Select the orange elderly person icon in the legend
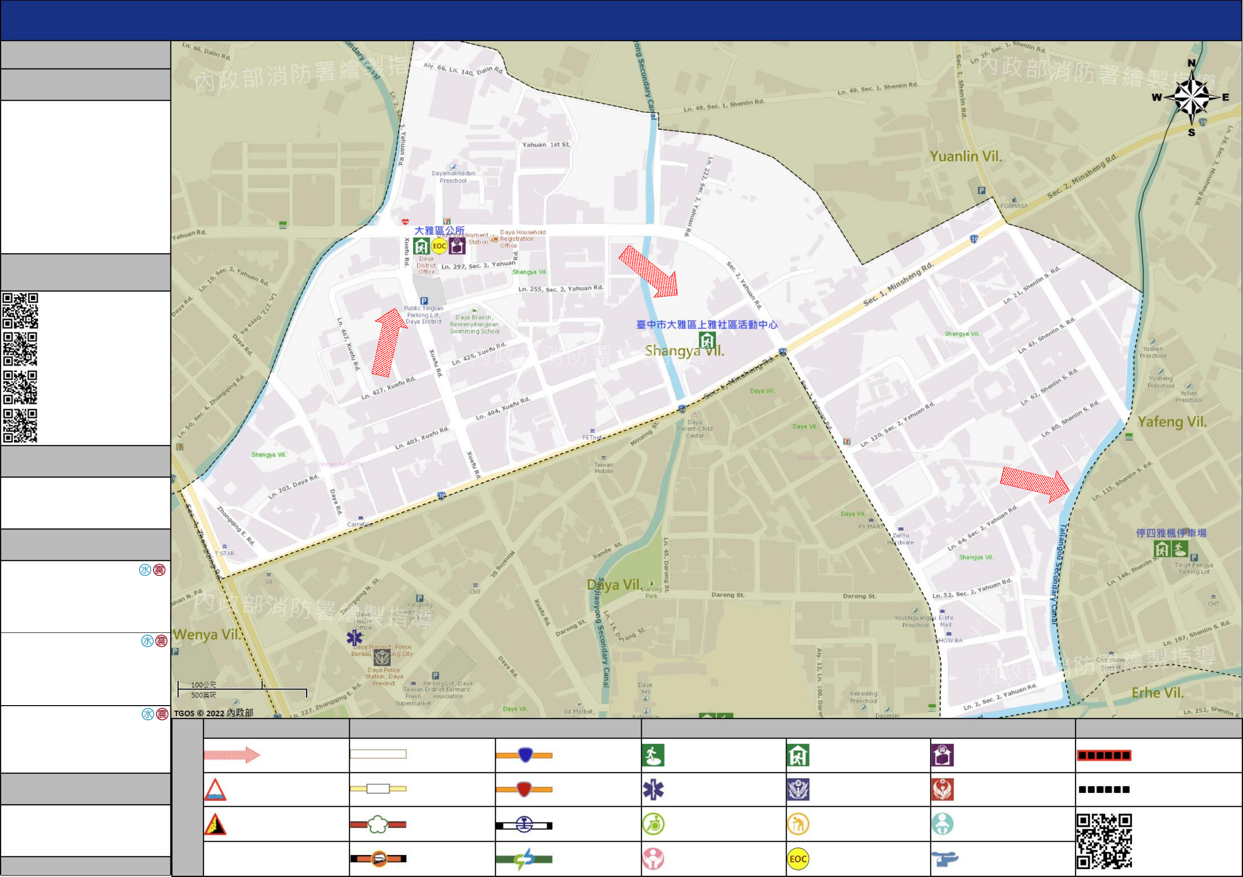1243x877 pixels. 798,824
